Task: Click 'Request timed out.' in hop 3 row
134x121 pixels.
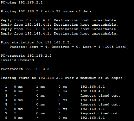Action: 100,96
